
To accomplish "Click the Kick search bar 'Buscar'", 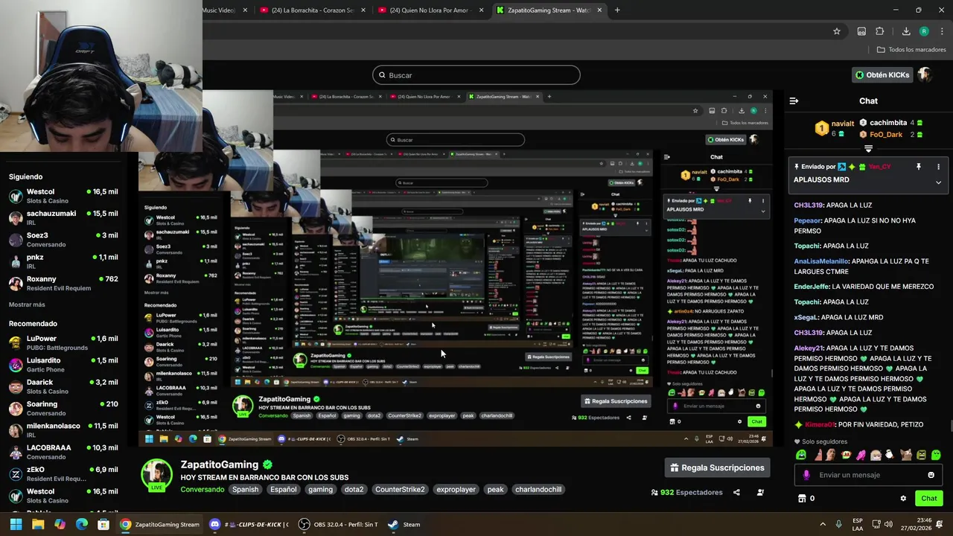I will pyautogui.click(x=476, y=75).
